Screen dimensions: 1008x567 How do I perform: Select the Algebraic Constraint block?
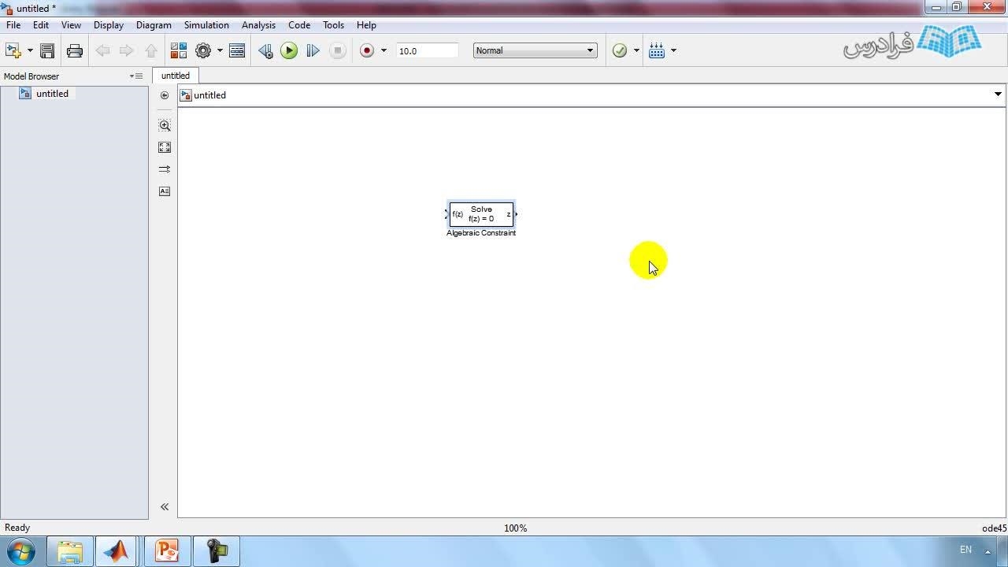(481, 214)
